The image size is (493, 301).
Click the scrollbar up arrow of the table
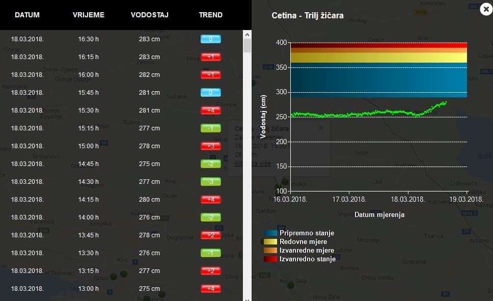[247, 35]
